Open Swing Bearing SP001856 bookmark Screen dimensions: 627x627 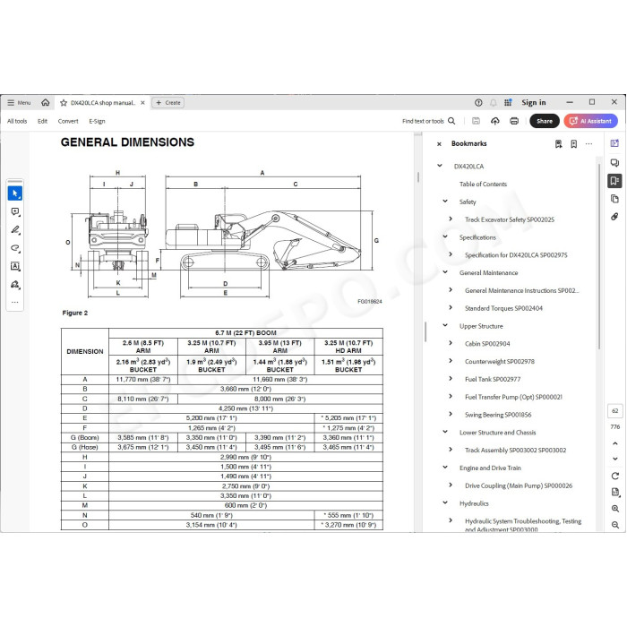[498, 415]
